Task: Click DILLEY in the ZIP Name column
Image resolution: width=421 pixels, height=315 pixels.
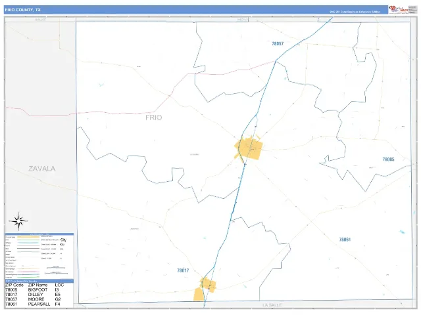Action: [x=36, y=295]
